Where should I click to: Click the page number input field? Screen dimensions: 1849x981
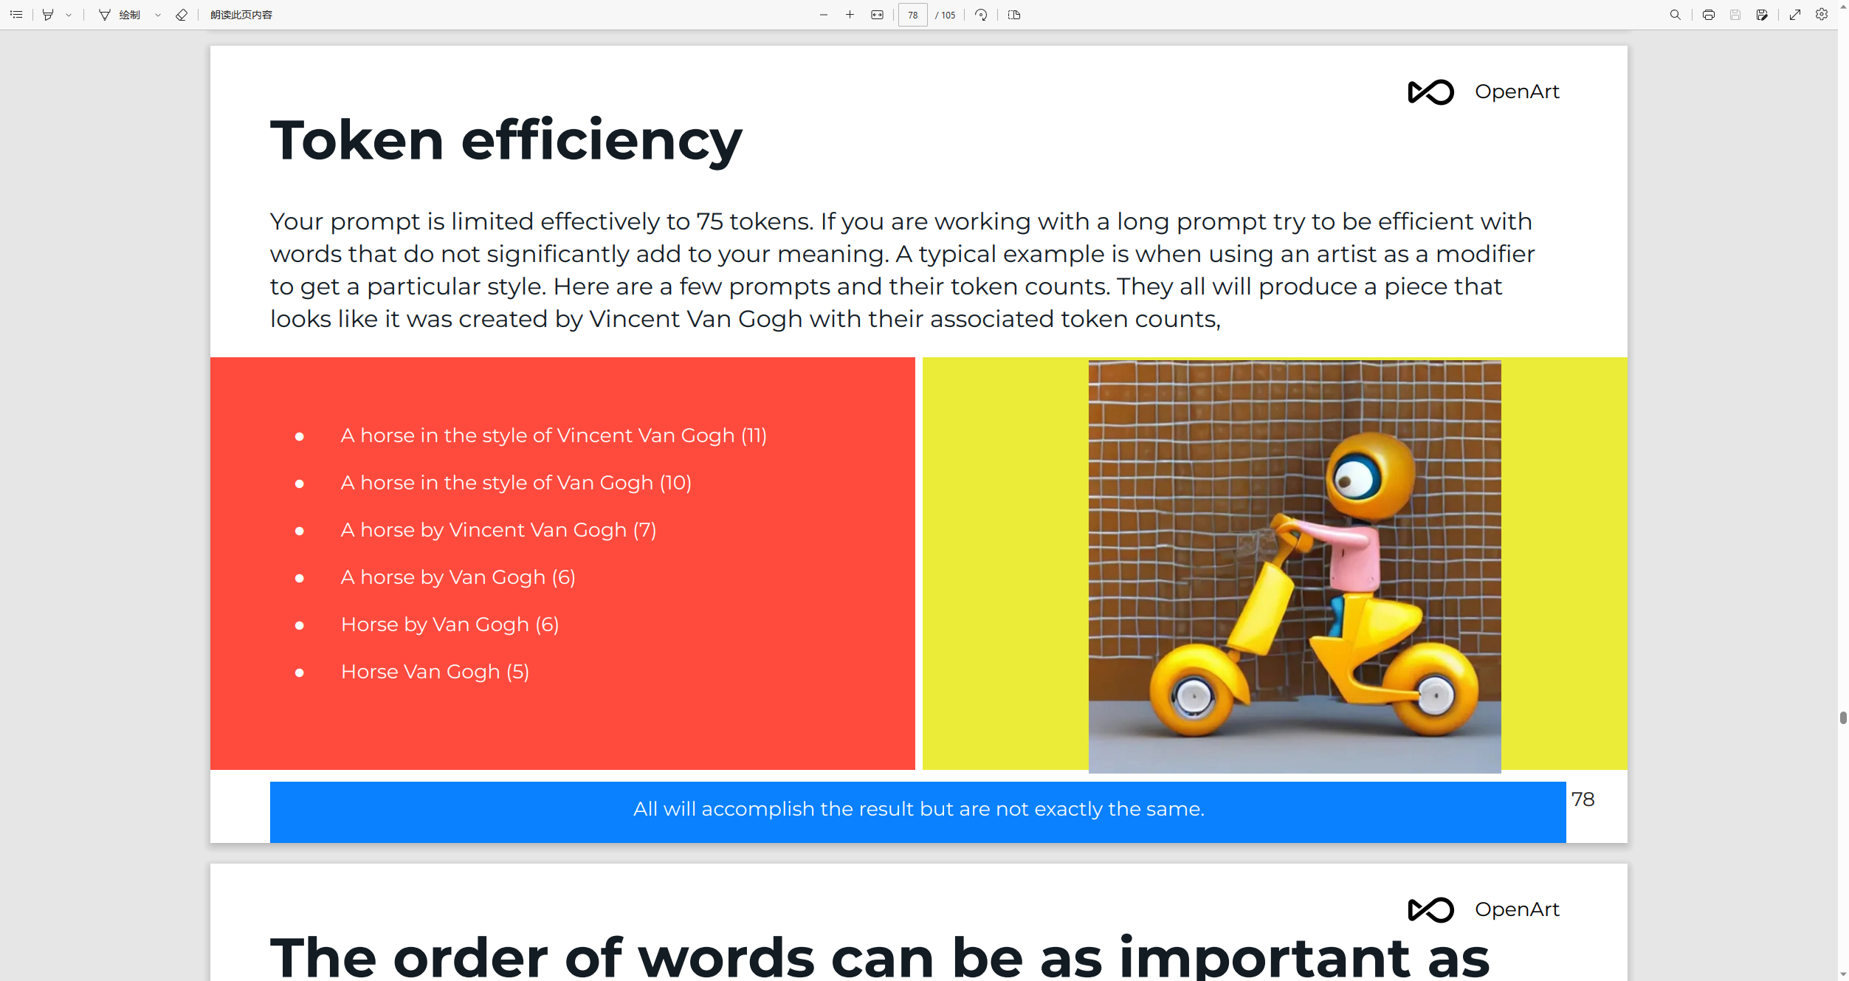tap(913, 15)
